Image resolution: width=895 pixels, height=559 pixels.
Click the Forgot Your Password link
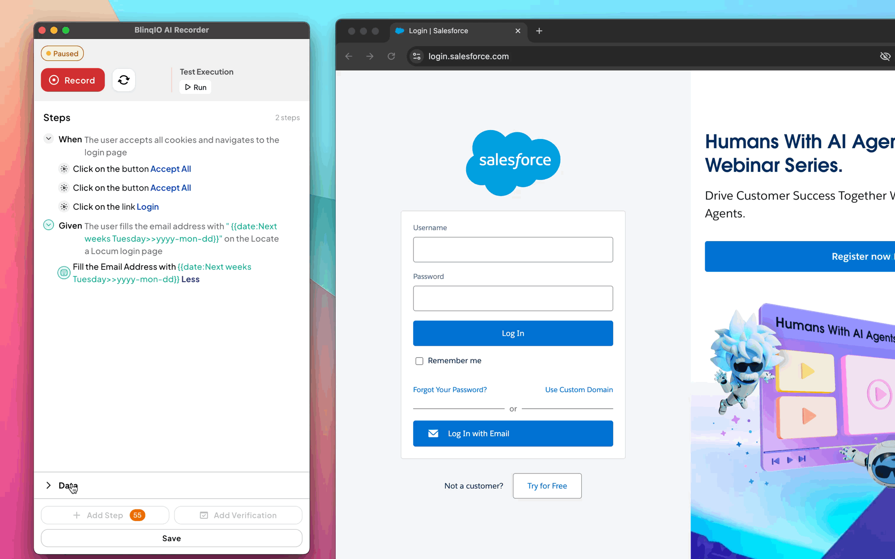coord(450,390)
